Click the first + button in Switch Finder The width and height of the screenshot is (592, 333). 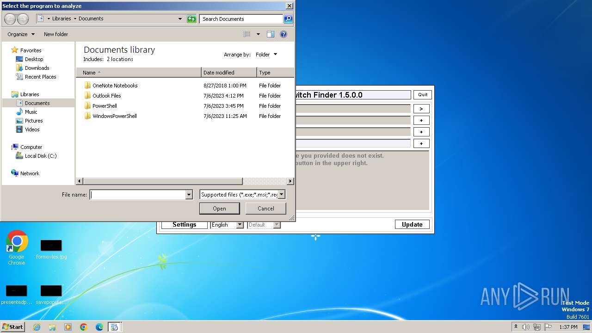click(x=421, y=120)
